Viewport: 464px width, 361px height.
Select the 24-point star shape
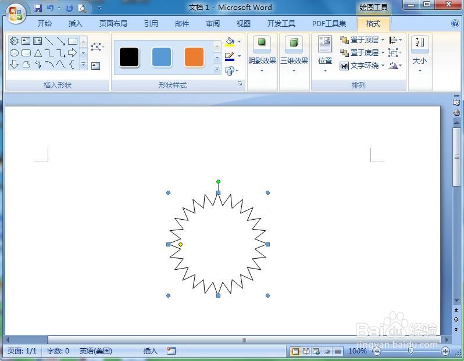[14, 41]
